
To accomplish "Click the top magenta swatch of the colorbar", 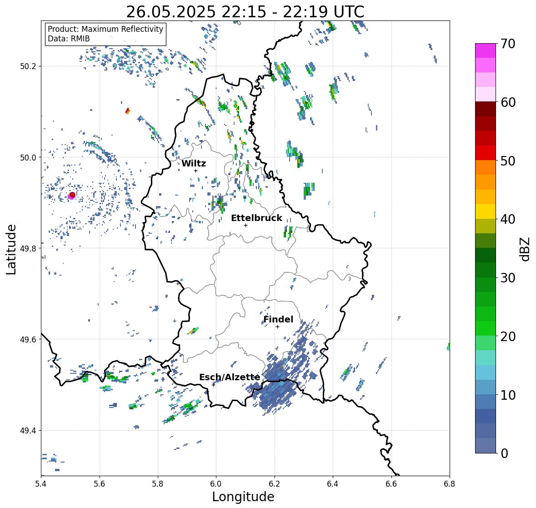I will click(486, 50).
